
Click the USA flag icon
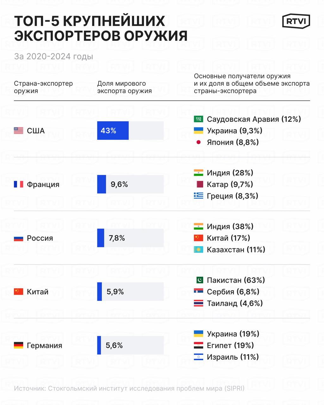pos(19,131)
